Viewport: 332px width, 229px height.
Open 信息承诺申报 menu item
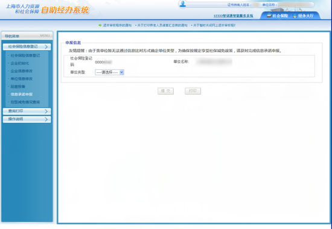click(21, 94)
